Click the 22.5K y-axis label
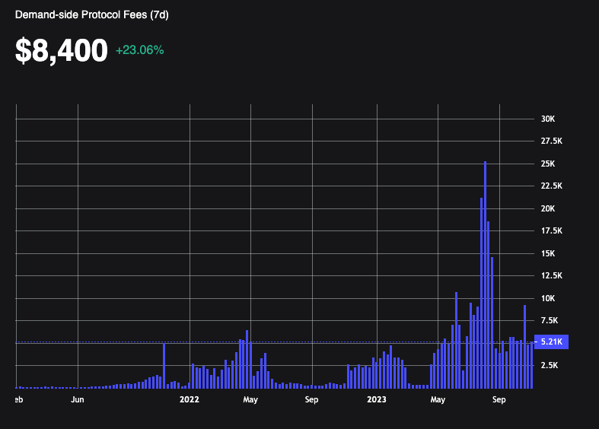Image resolution: width=599 pixels, height=429 pixels. [551, 186]
